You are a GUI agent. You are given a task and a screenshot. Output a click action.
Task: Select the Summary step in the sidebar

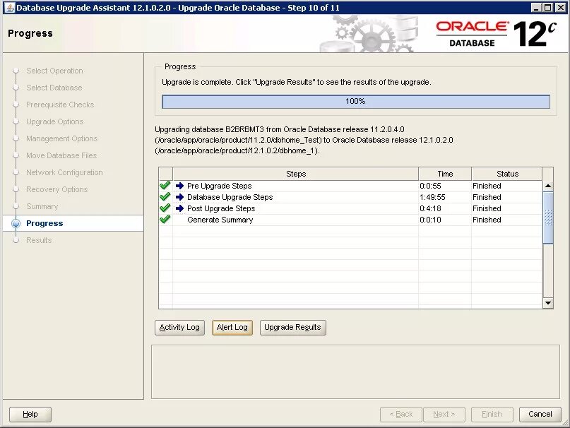42,206
